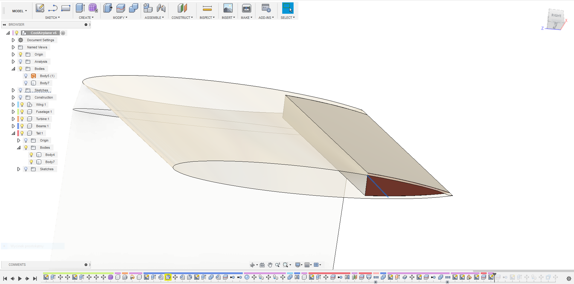Open the CREATE menu
This screenshot has width=574, height=284.
pyautogui.click(x=86, y=18)
